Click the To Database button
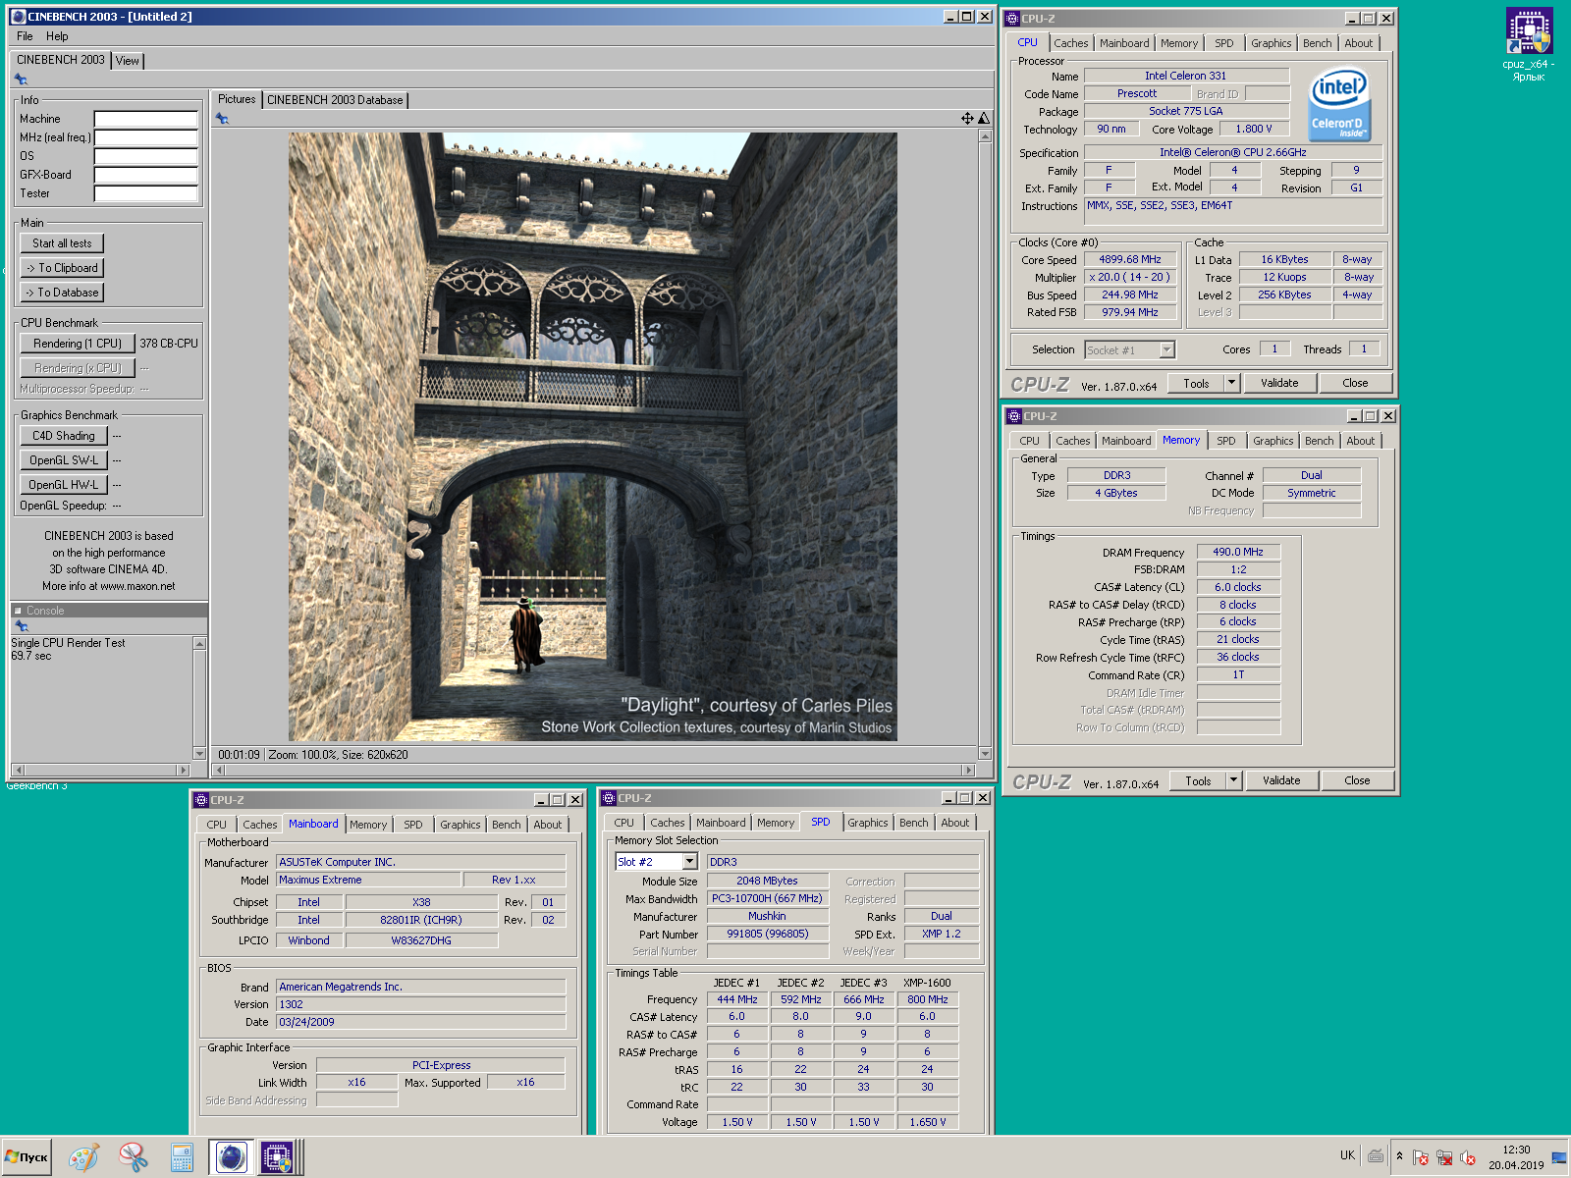1571x1178 pixels. point(62,293)
